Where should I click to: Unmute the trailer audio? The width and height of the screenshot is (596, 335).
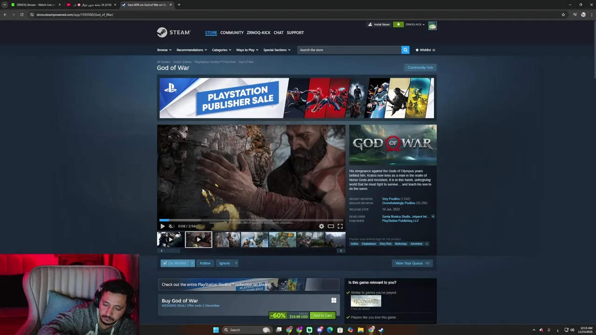pos(171,226)
